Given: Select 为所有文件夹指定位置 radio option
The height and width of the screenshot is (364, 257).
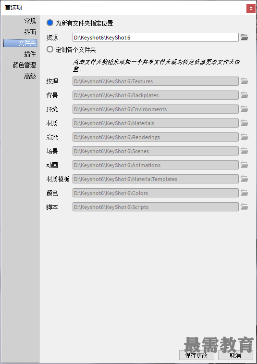Looking at the screenshot, I should click(50, 23).
